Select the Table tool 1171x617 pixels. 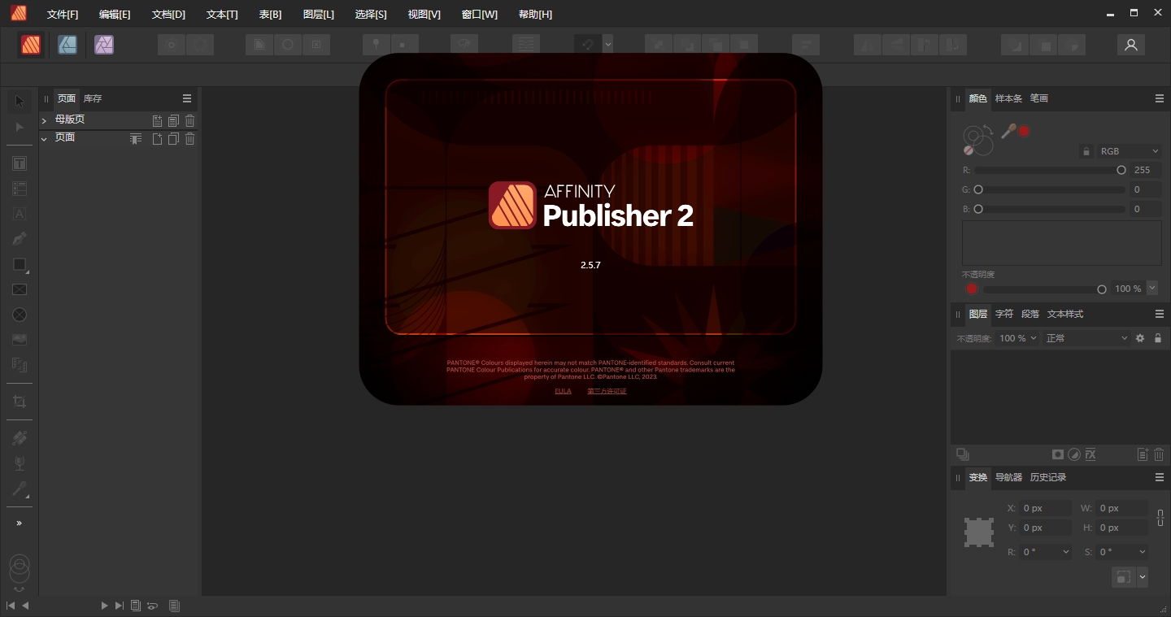coord(20,189)
